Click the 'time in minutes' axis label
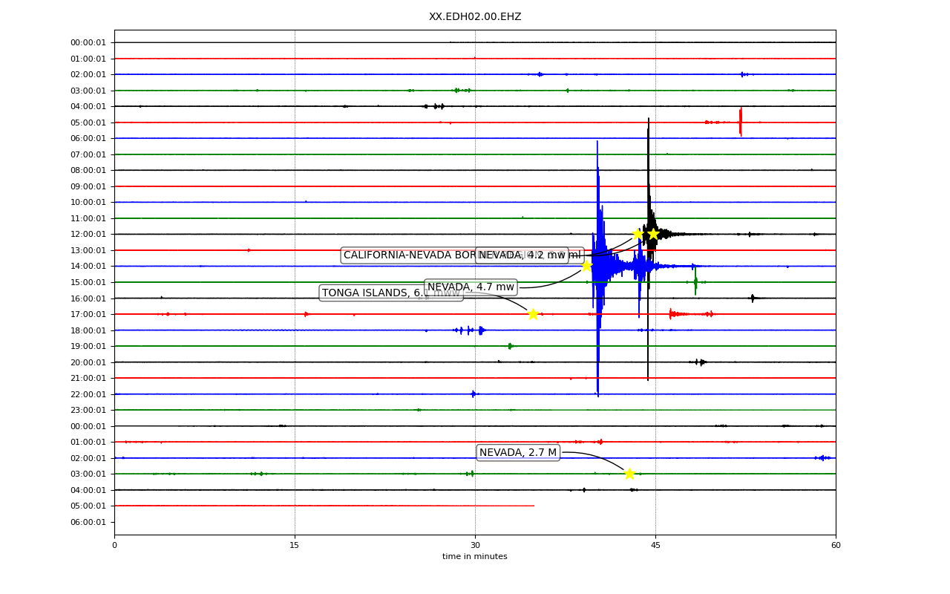The width and height of the screenshot is (950, 594). click(x=475, y=557)
